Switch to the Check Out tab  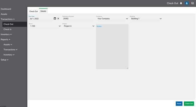(x=33, y=11)
